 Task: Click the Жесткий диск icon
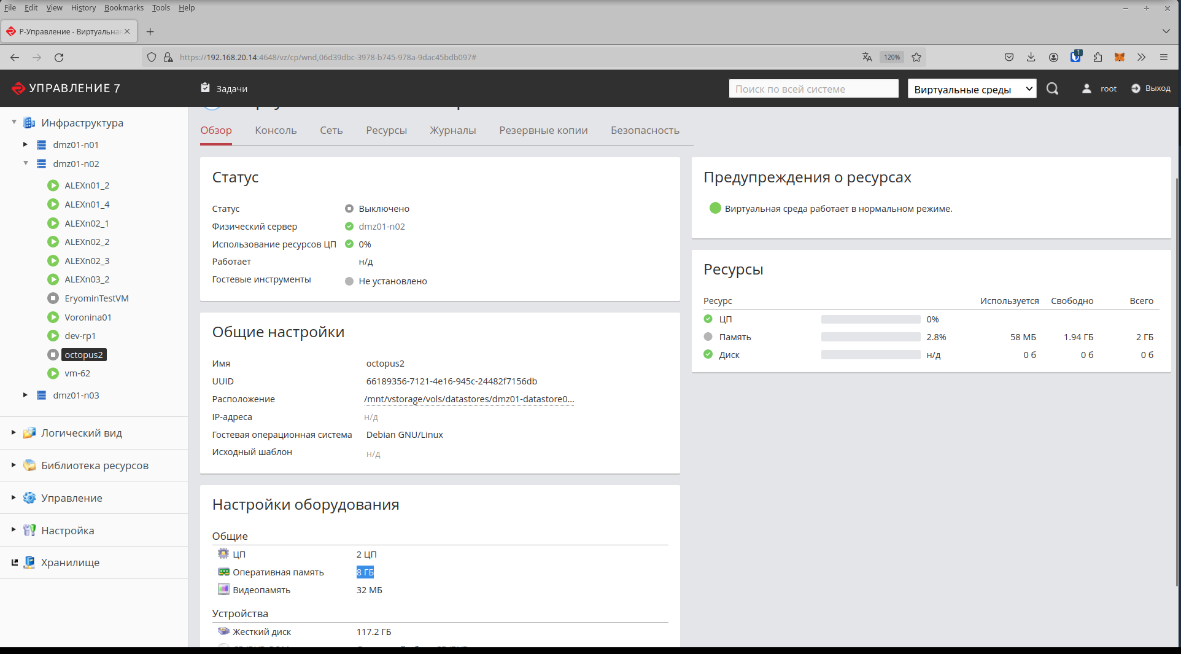pyautogui.click(x=223, y=631)
